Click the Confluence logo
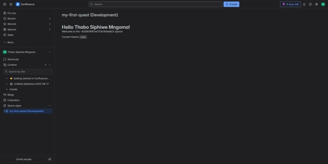Screen dimensions: 328x164 (x=25, y=4)
